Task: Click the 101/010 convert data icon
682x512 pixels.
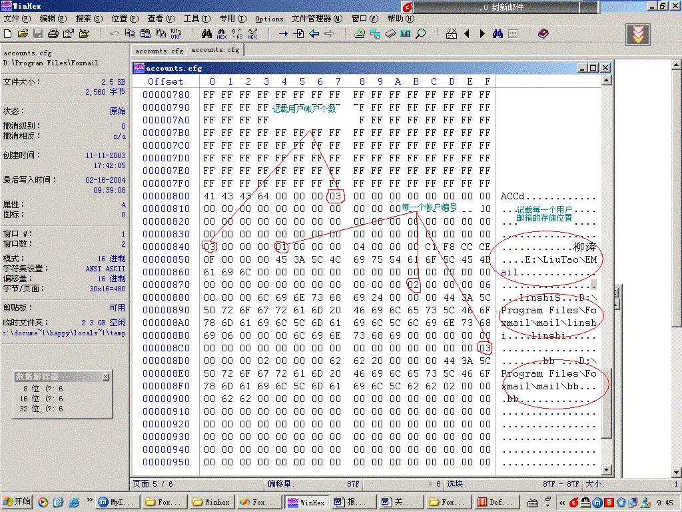Action: click(176, 33)
